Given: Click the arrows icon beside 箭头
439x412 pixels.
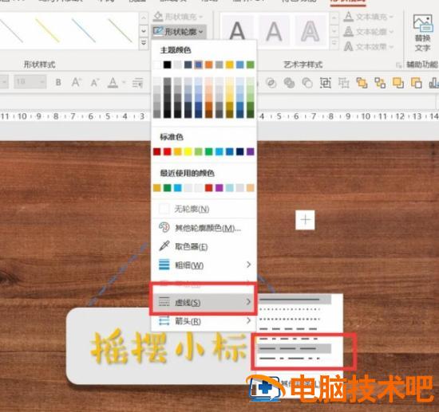Looking at the screenshot, I should point(164,321).
